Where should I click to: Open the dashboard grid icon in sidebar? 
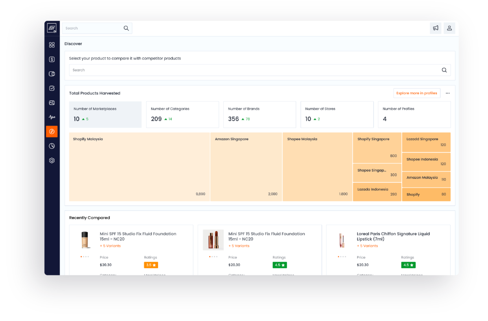point(52,45)
